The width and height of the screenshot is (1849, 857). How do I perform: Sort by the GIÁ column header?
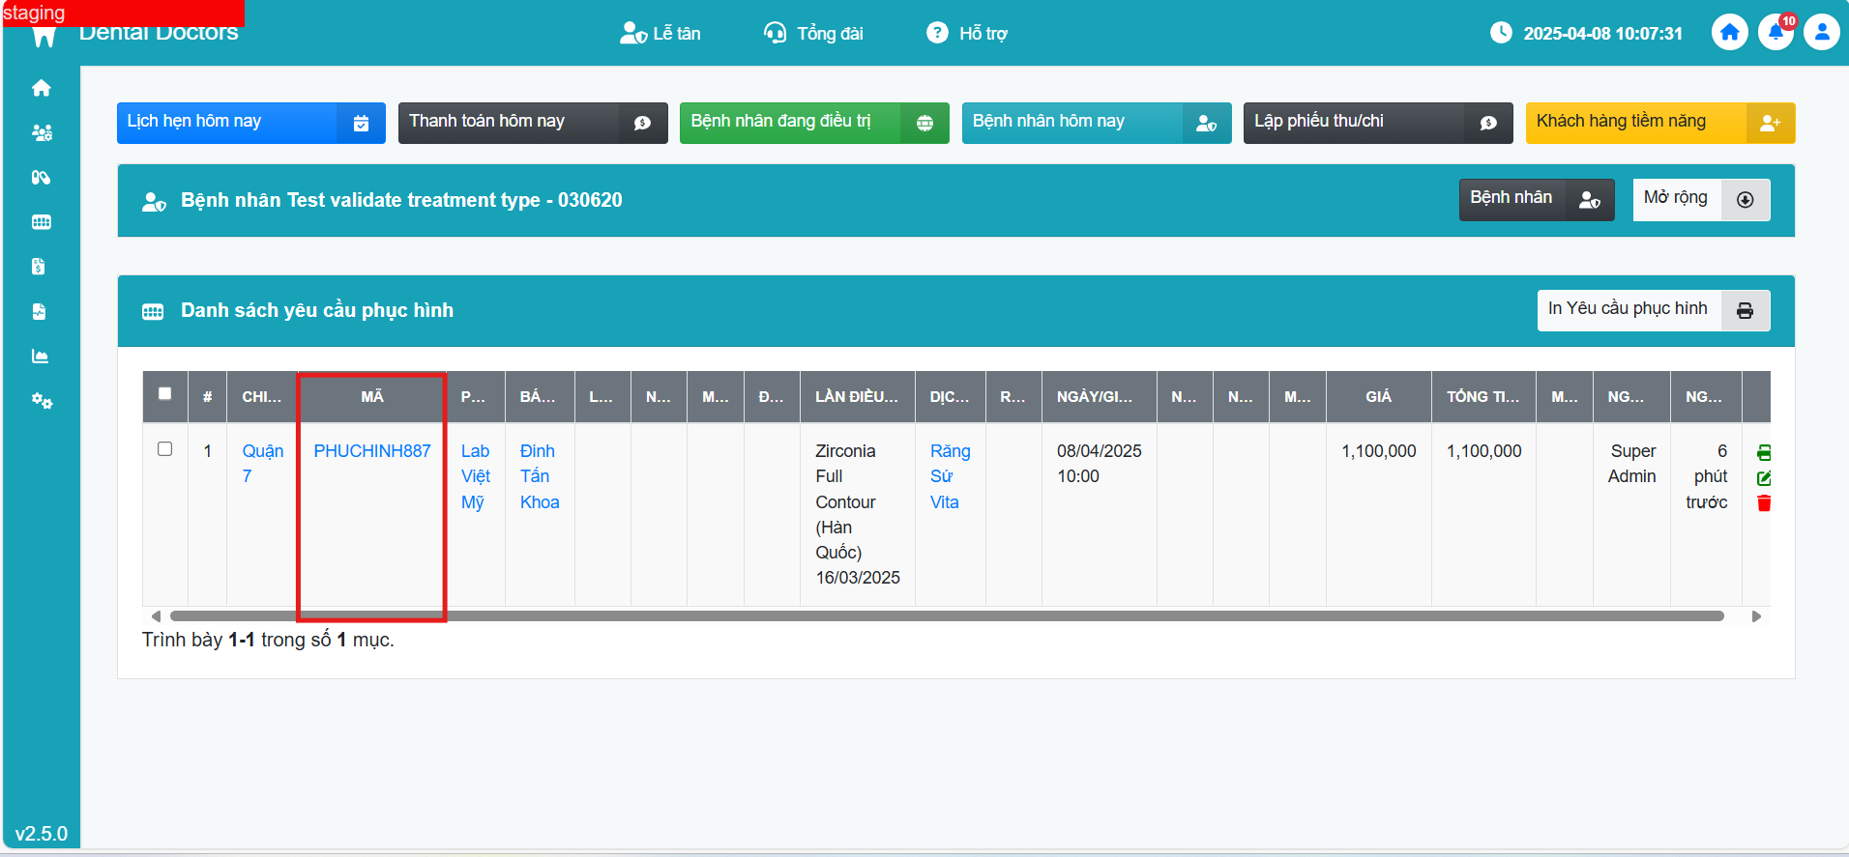(1378, 397)
